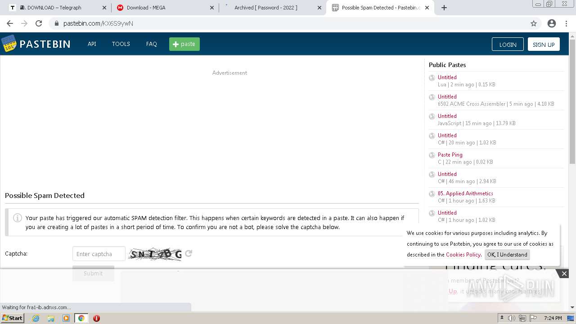Viewport: 576px width, 324px height.
Task: Close the Archived Password tab
Action: click(319, 8)
